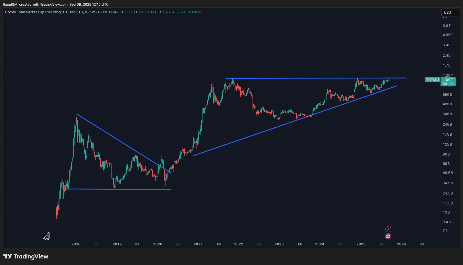Click the dinosaur logo icon on chart

pos(47,236)
